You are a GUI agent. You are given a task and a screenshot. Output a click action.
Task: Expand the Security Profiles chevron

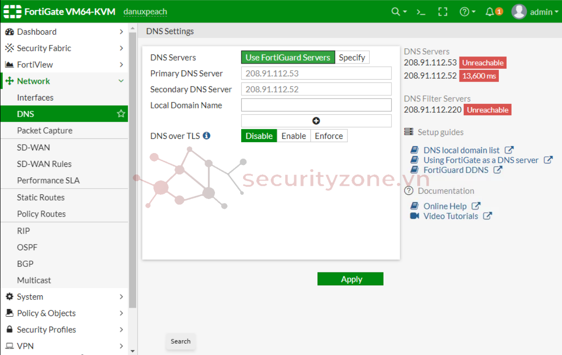click(x=121, y=329)
